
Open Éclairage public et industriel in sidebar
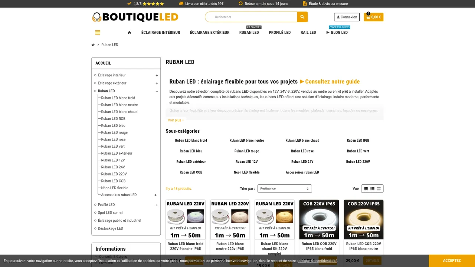pyautogui.click(x=119, y=221)
